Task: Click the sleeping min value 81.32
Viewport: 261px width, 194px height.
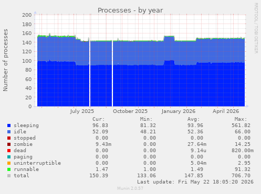Action: click(x=148, y=125)
